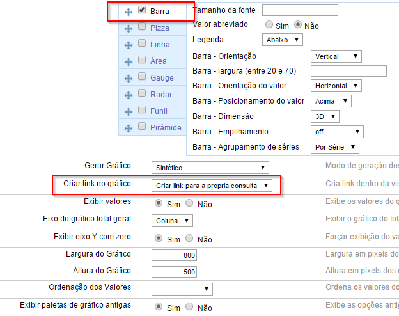Viewport: 399px width, 316px height.
Task: Open the Eixo do gráfico total geral dropdown
Action: pos(171,221)
